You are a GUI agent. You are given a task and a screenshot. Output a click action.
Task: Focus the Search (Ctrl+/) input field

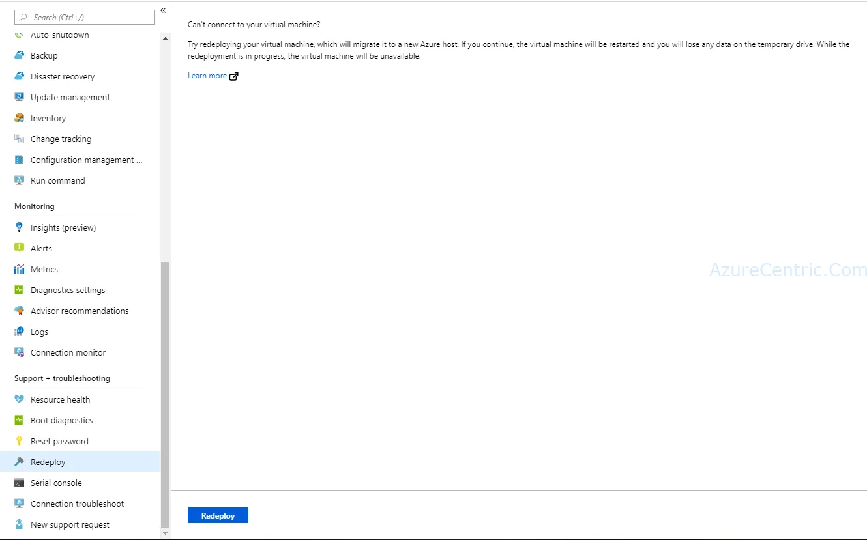pyautogui.click(x=85, y=17)
